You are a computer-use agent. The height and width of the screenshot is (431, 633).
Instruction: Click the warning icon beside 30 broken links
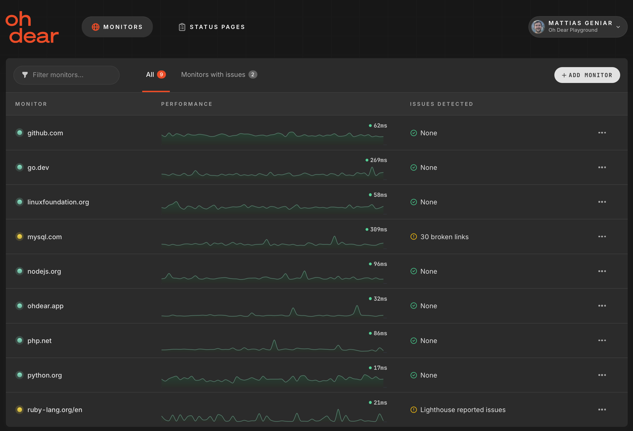414,237
